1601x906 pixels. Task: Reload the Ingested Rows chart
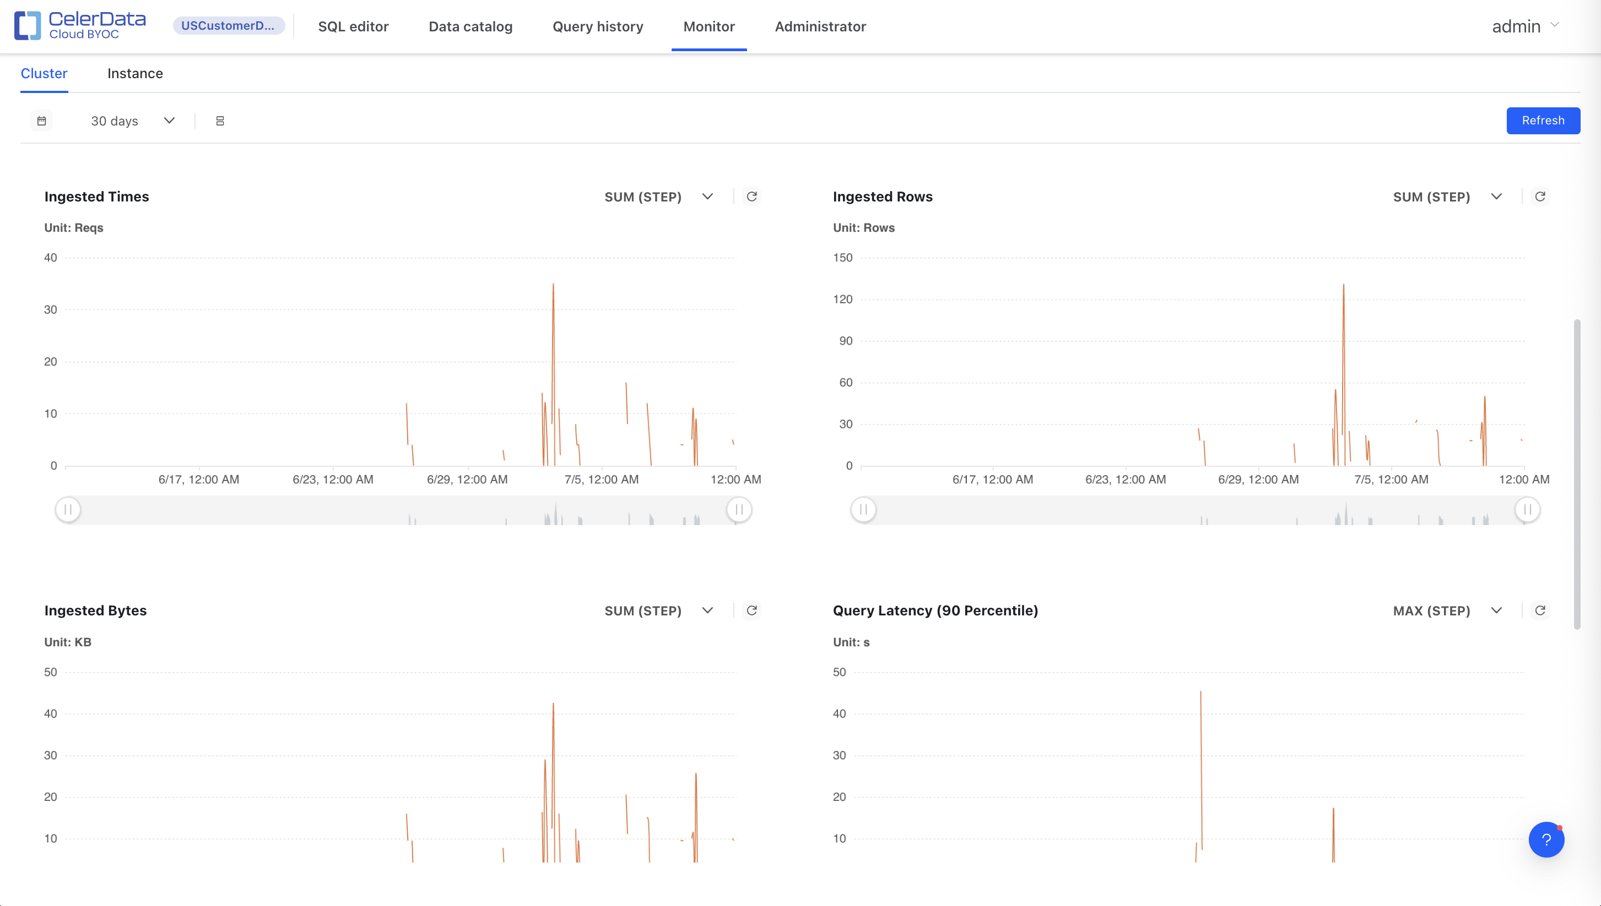click(1540, 197)
